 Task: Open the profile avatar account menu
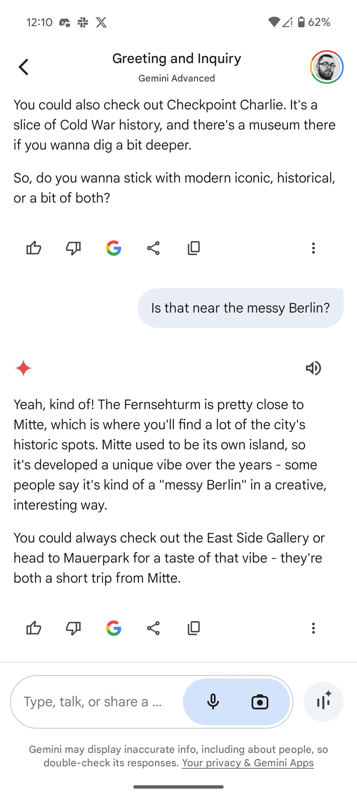coord(327,67)
